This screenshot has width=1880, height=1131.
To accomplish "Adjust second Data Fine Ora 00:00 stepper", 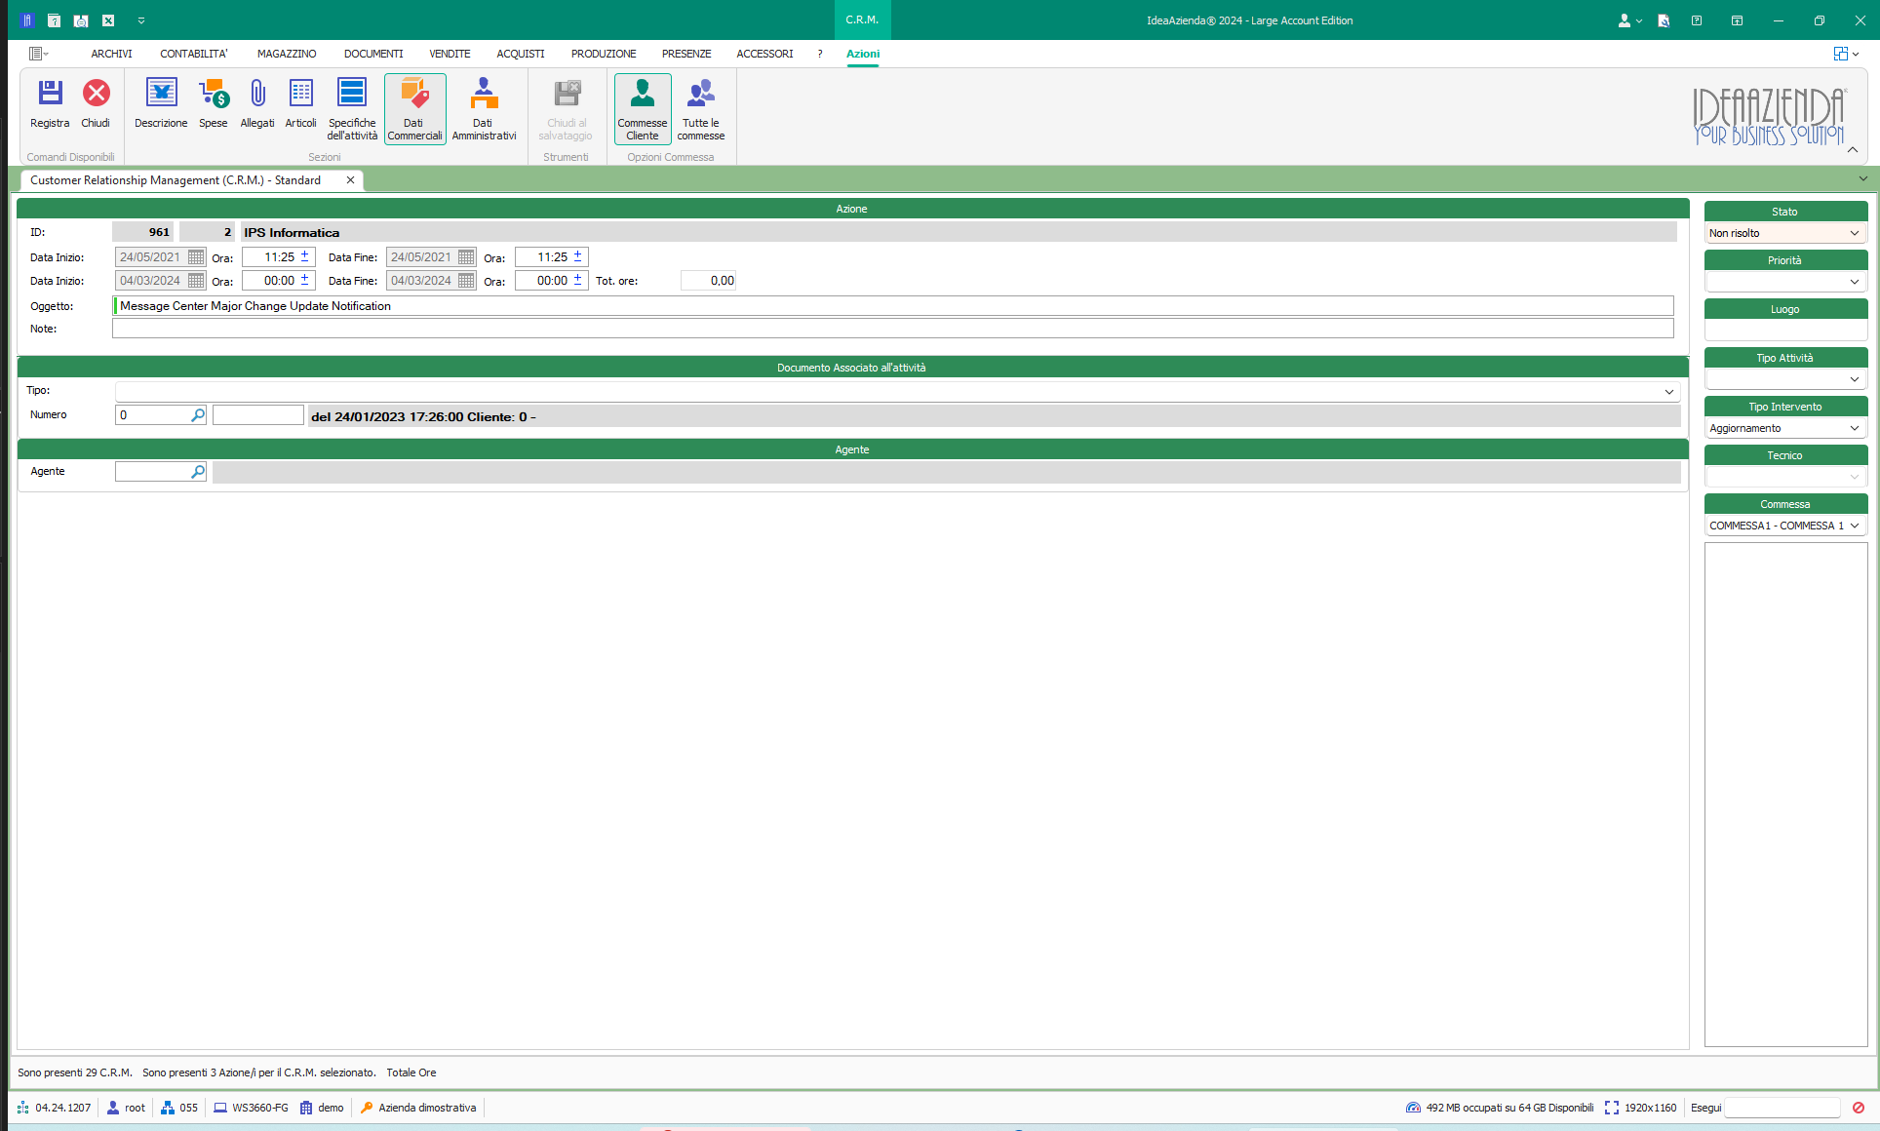I will point(577,280).
